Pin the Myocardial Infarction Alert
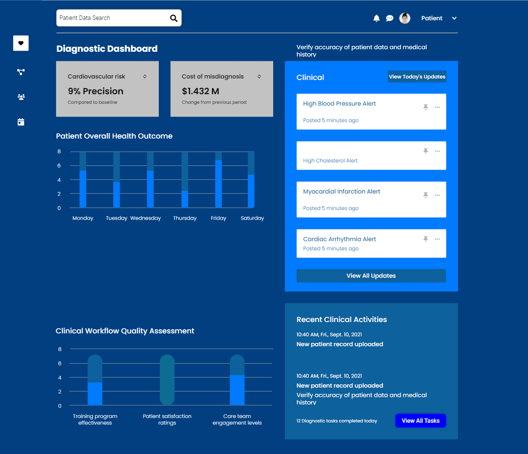Image resolution: width=528 pixels, height=454 pixels. [x=425, y=195]
